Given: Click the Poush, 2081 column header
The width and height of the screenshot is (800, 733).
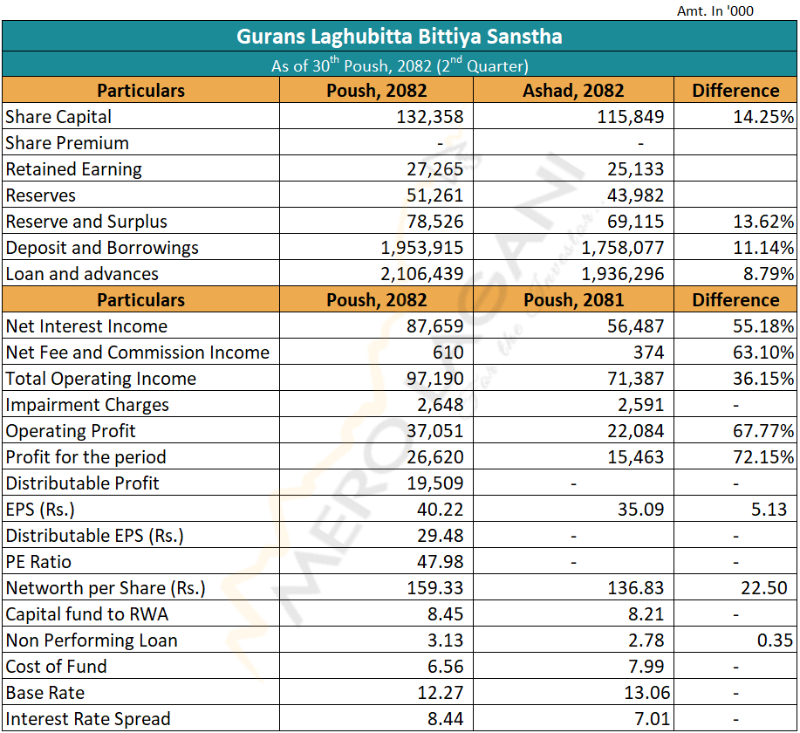Looking at the screenshot, I should 573,300.
